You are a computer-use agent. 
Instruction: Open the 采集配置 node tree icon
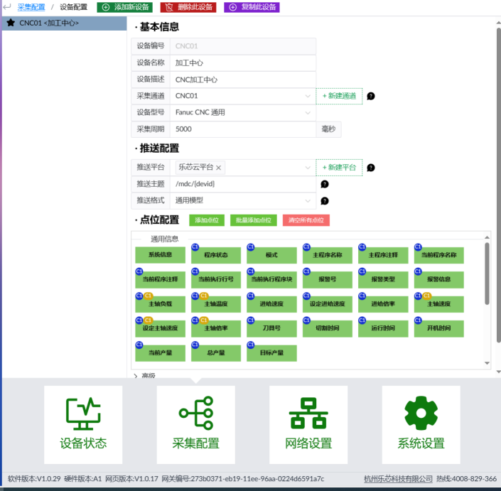pos(195,412)
